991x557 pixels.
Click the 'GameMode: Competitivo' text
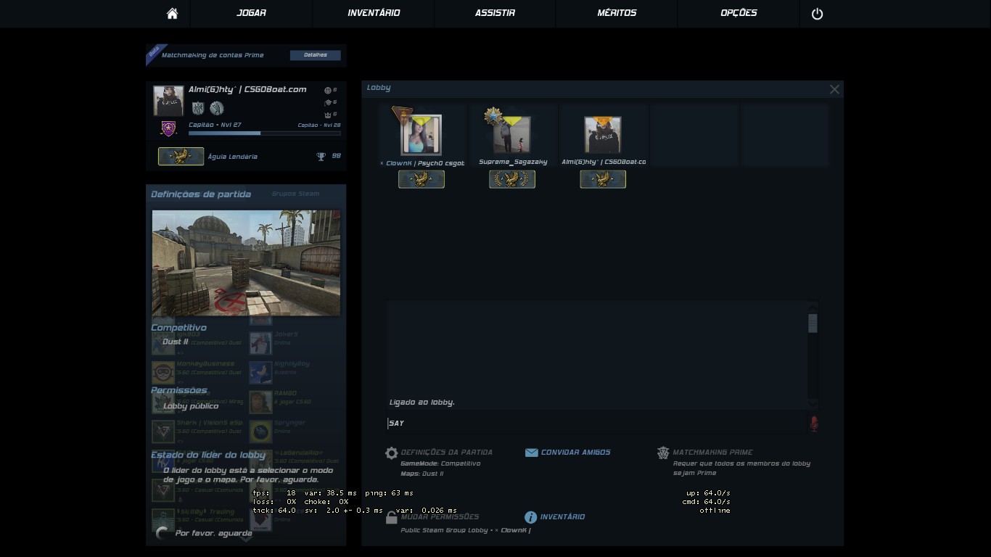pos(440,463)
